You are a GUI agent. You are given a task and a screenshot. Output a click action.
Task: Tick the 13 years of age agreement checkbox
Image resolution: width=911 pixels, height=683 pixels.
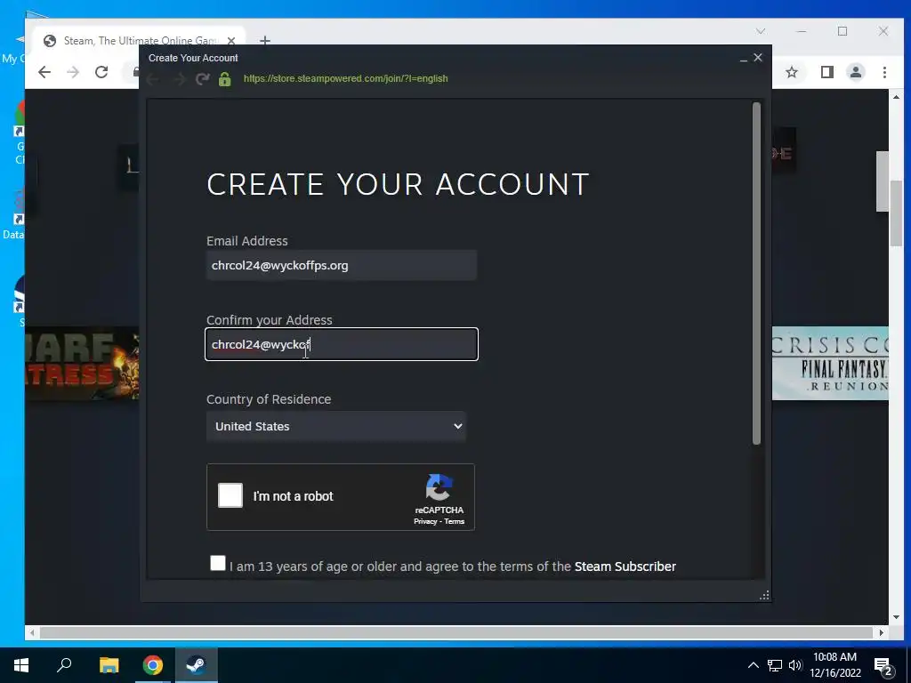[218, 563]
